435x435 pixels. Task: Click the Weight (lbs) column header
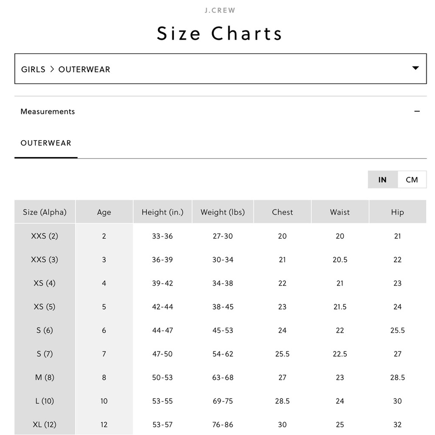223,212
